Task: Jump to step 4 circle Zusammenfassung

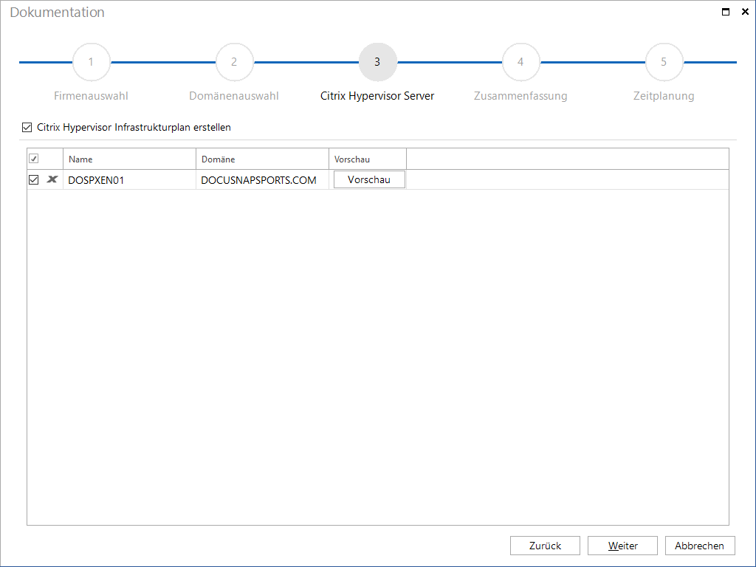Action: (x=520, y=62)
